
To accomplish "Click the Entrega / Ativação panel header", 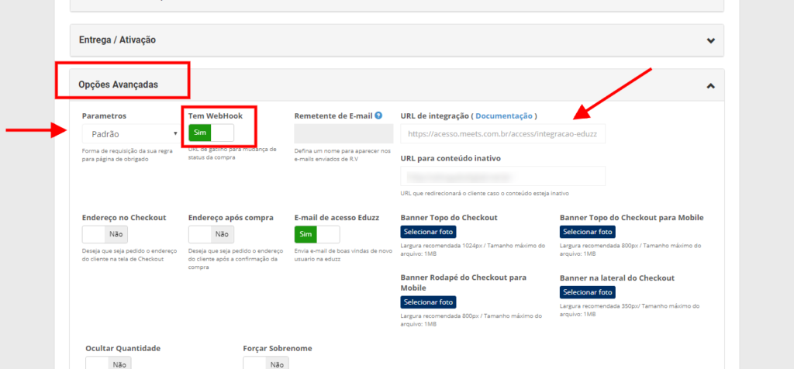I will point(397,40).
